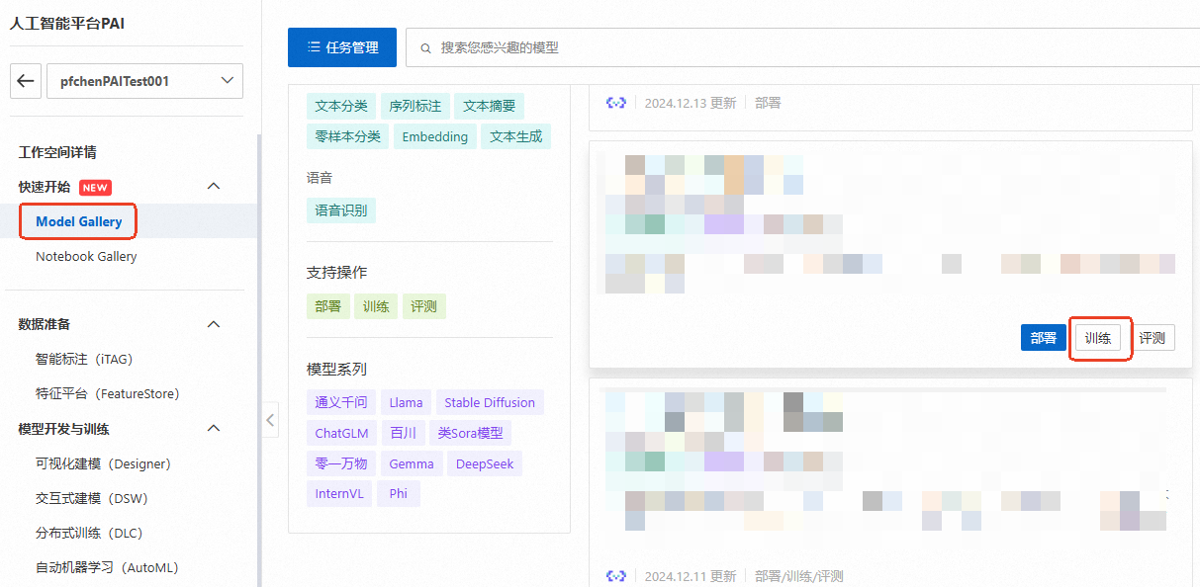Open 可视化建模 (Designer)
The image size is (1200, 587).
(103, 463)
